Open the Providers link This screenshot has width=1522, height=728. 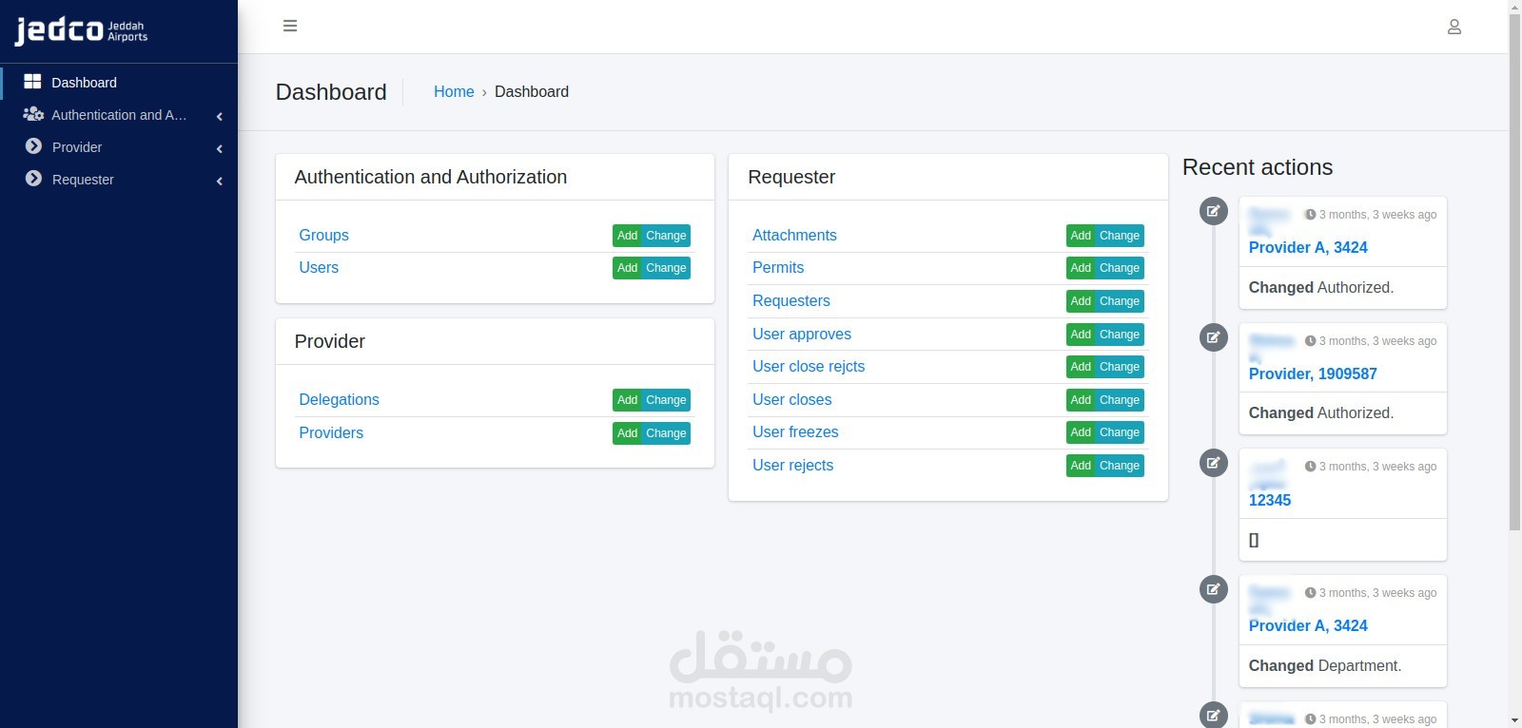coord(331,432)
